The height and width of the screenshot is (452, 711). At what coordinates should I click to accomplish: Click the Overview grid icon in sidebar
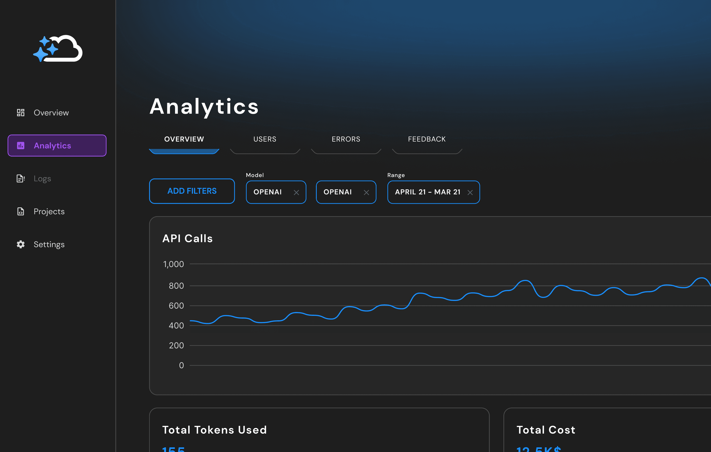click(21, 112)
